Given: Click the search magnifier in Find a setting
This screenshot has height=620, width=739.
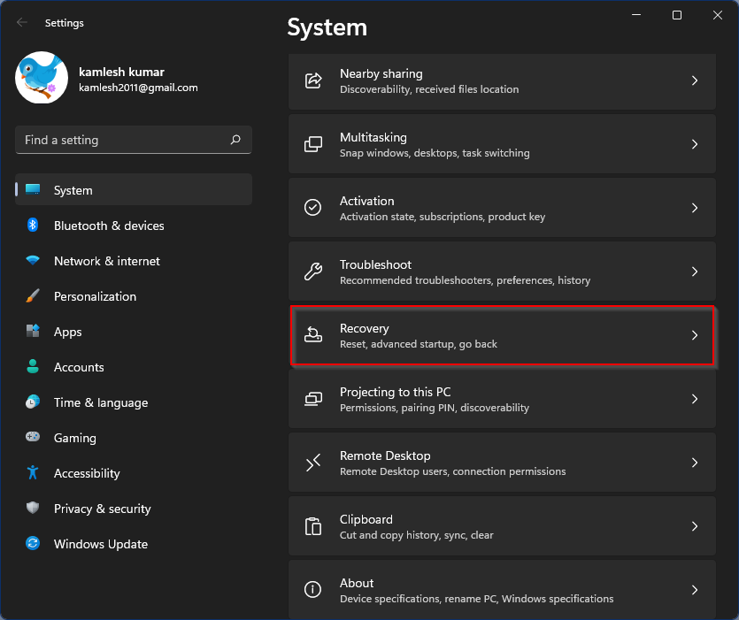Looking at the screenshot, I should 235,140.
